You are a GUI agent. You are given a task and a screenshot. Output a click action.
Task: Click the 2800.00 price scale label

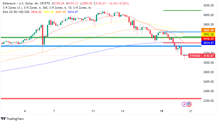pyautogui.click(x=208, y=72)
